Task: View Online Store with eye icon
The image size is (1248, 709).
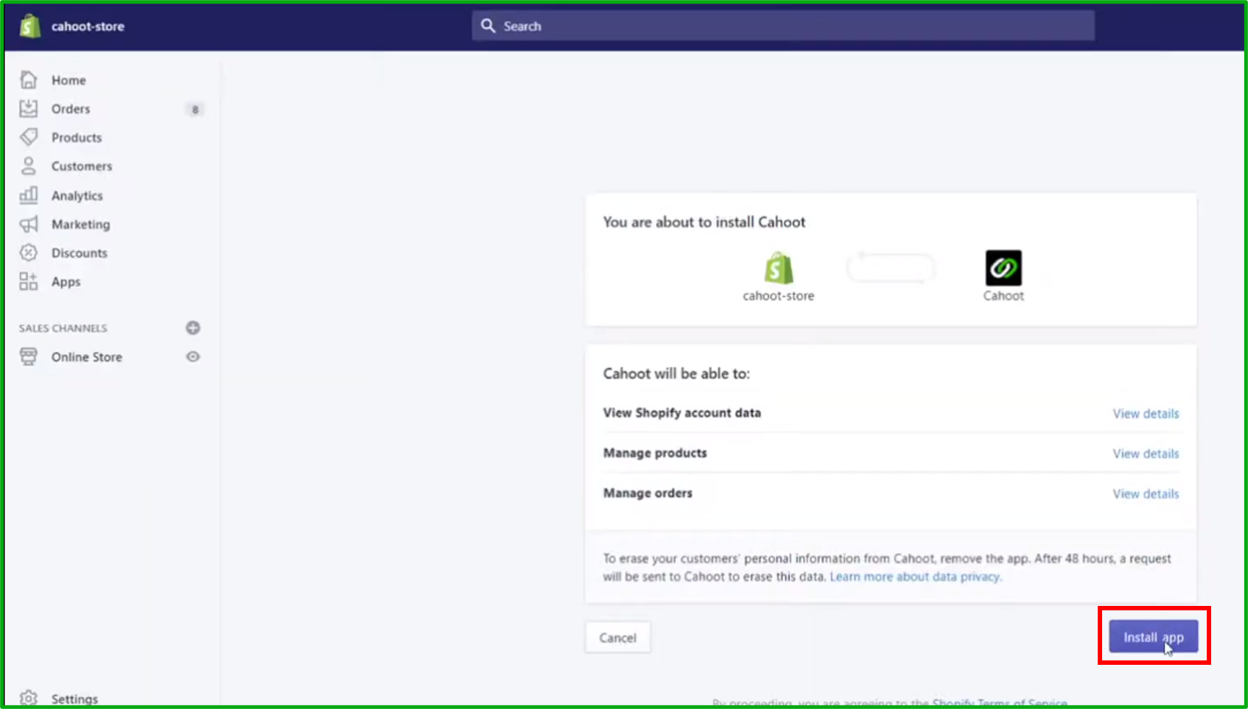Action: click(193, 356)
